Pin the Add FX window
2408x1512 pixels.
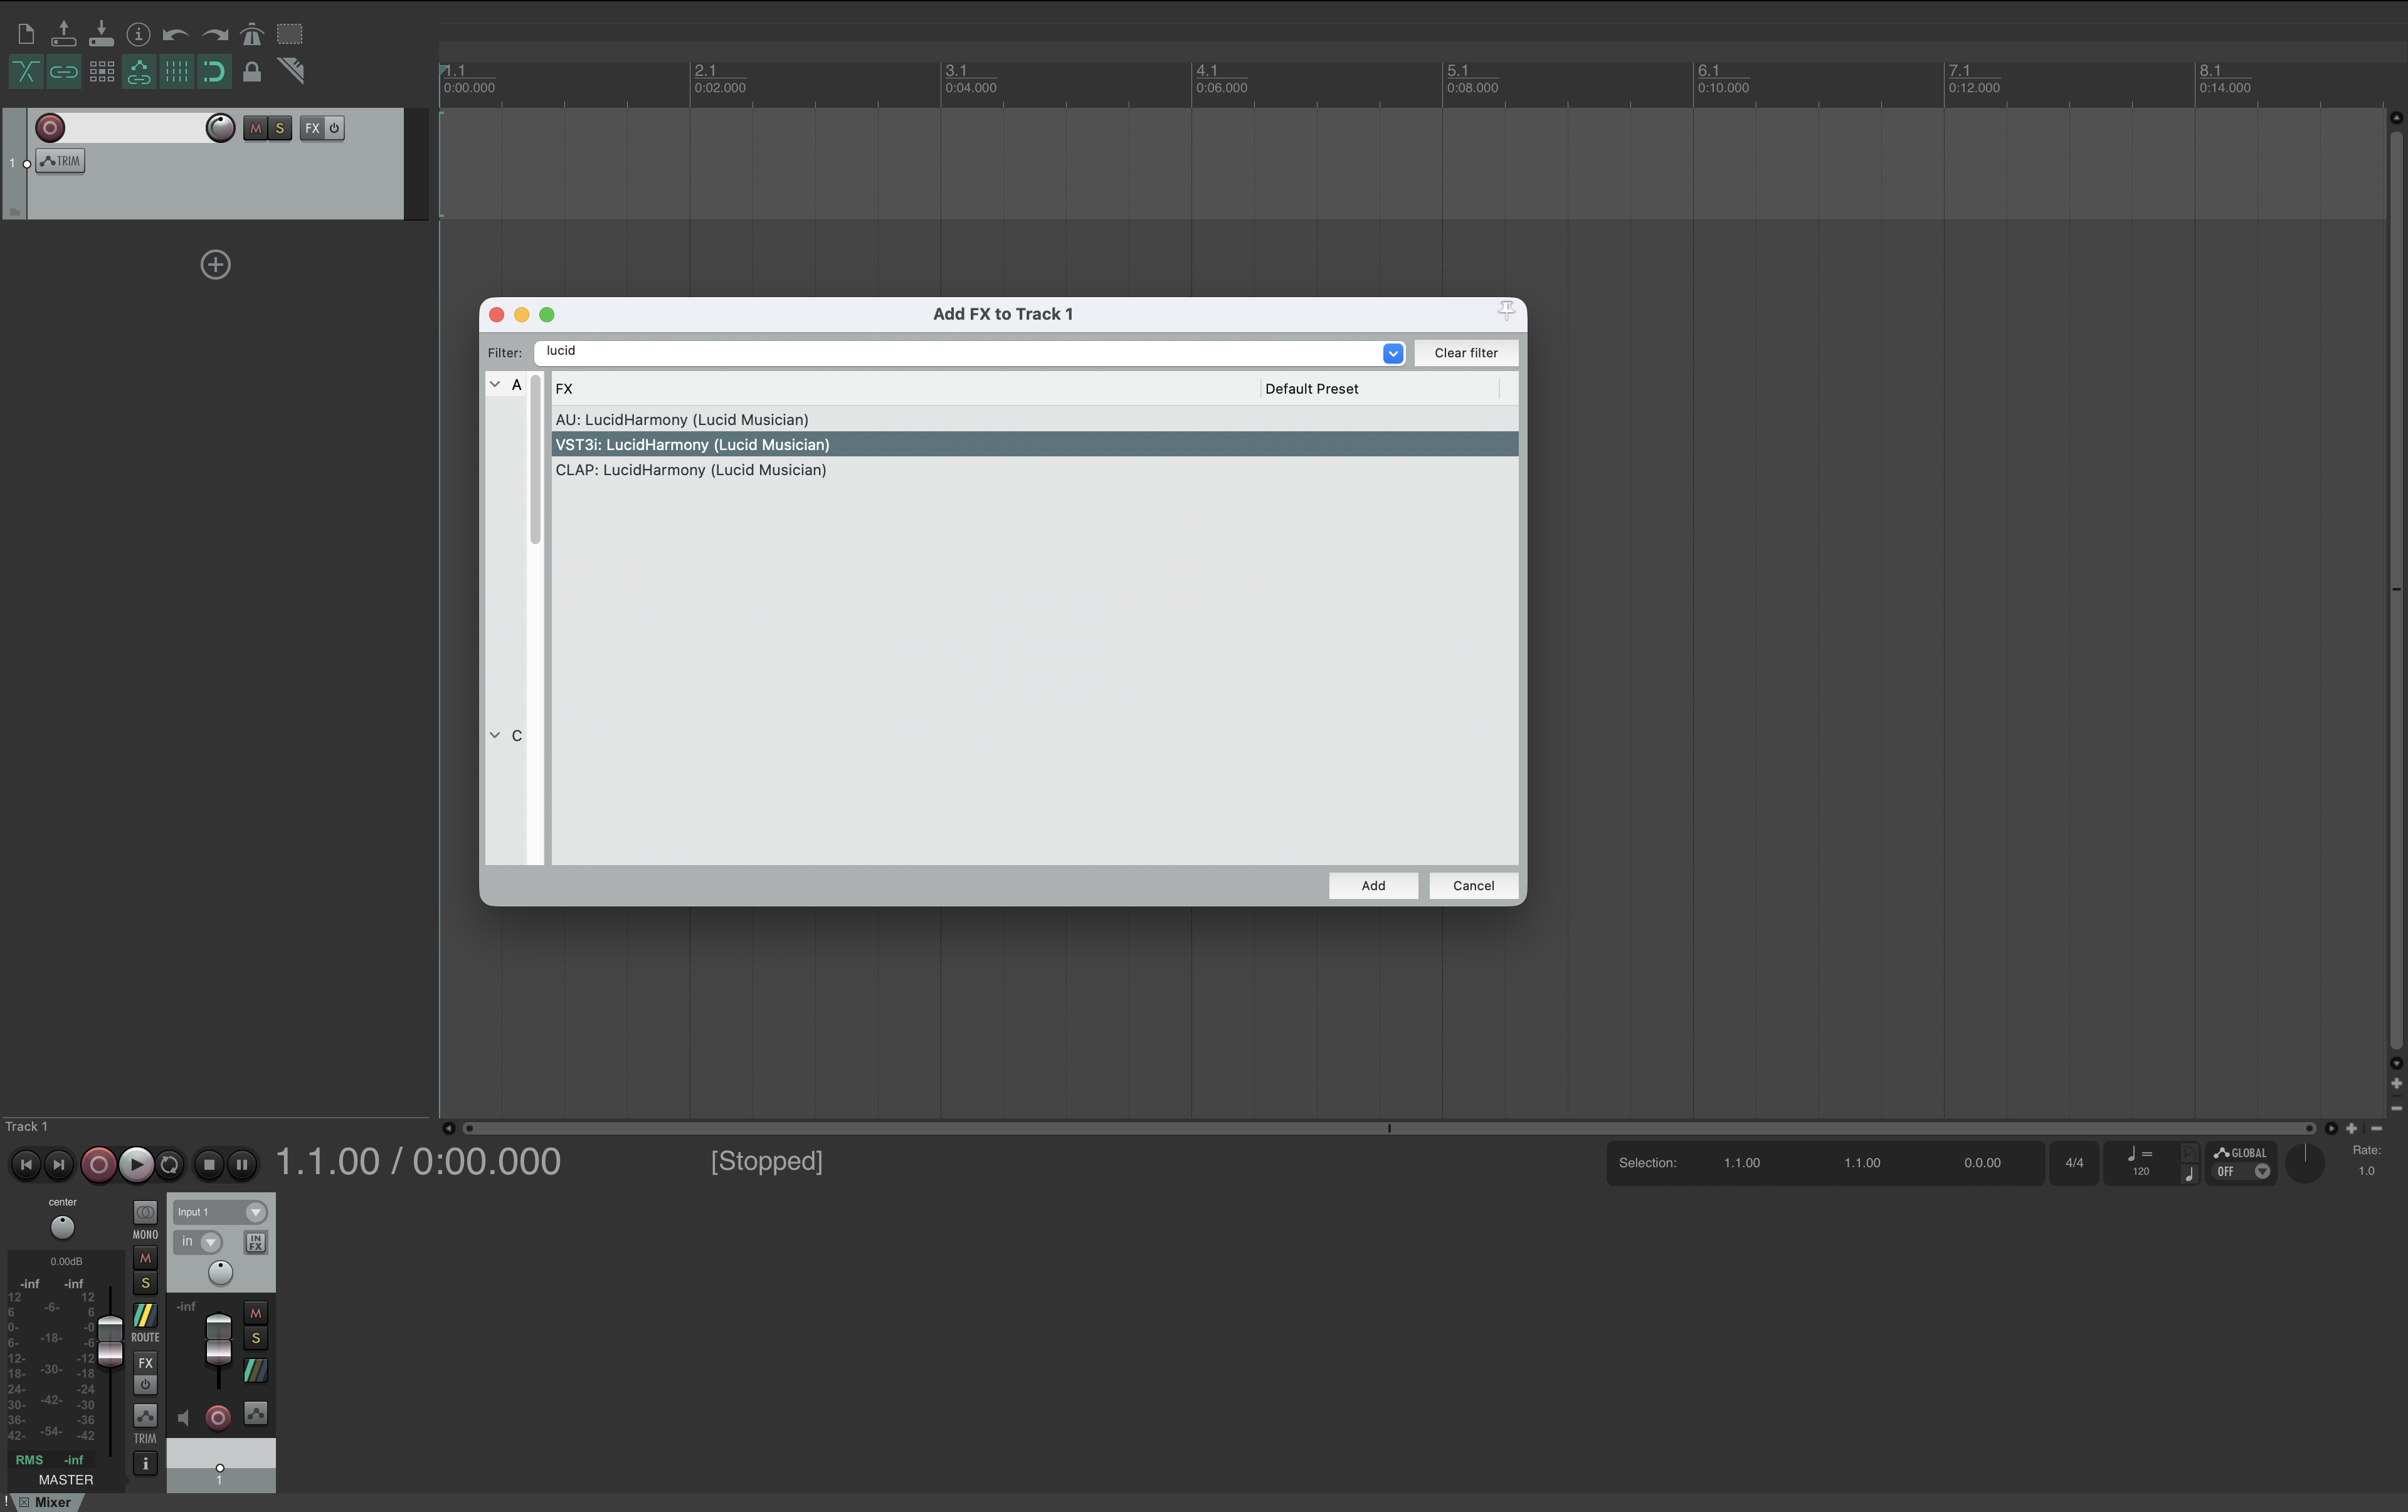pyautogui.click(x=1506, y=312)
